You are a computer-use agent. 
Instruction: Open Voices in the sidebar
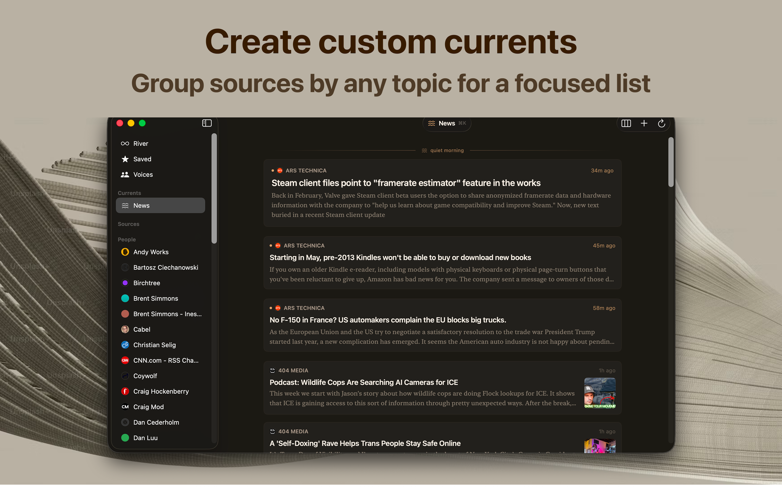pyautogui.click(x=160, y=175)
